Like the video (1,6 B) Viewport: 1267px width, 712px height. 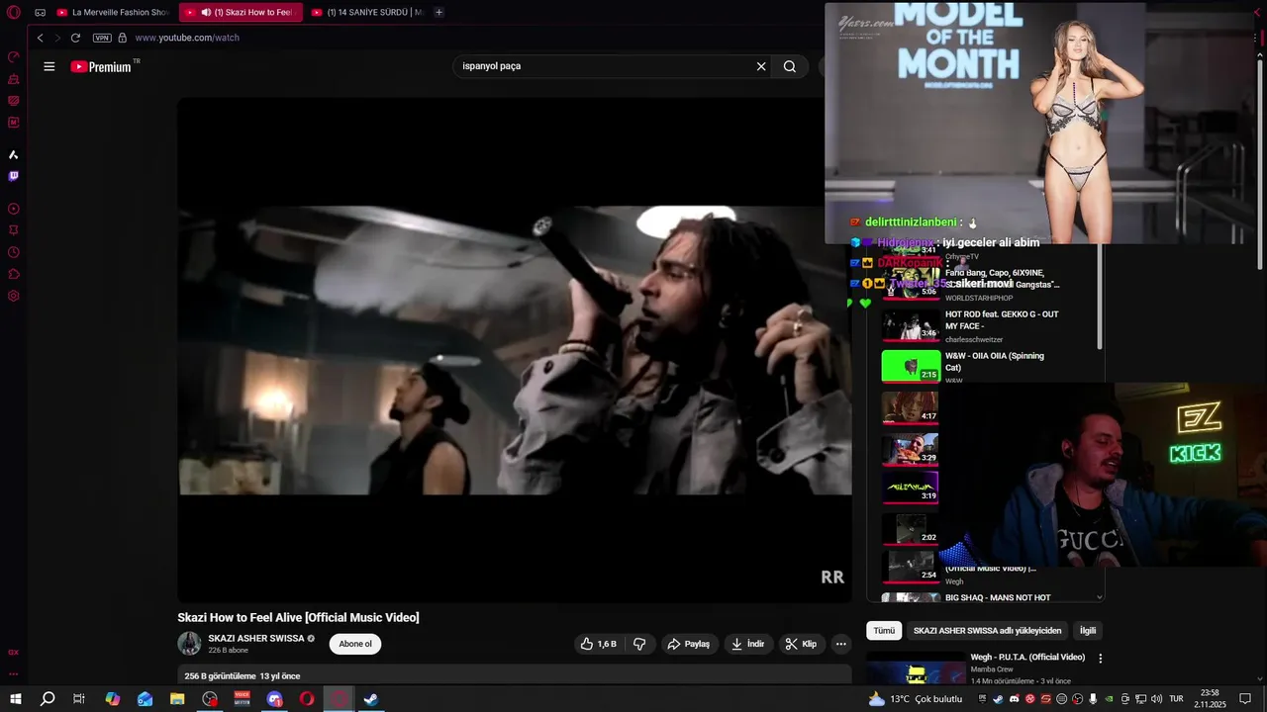coord(599,644)
